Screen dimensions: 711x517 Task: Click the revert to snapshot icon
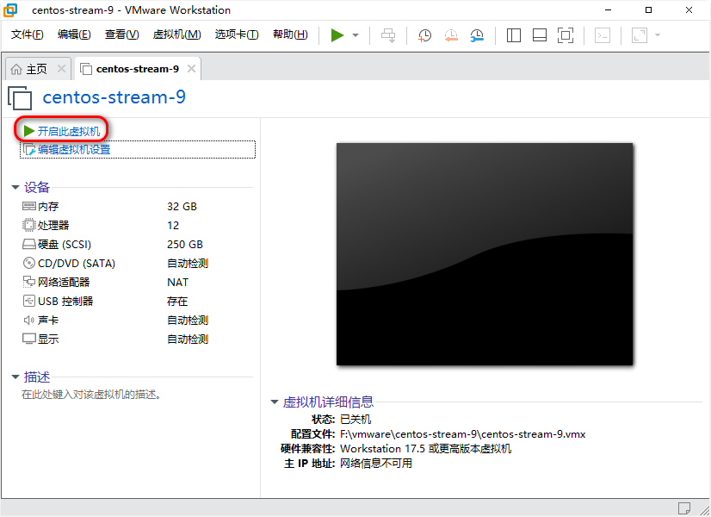[x=451, y=35]
